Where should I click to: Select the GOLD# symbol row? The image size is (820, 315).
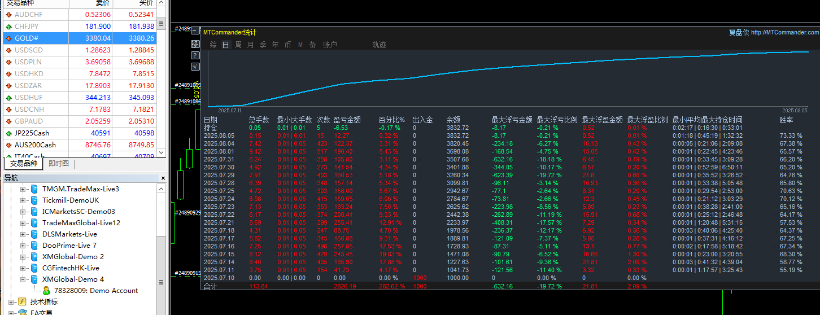(x=80, y=38)
